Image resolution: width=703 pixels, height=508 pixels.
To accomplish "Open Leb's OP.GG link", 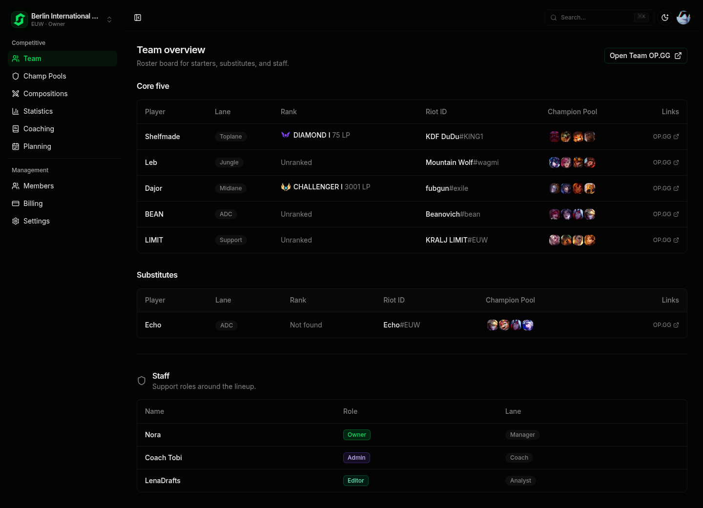I will click(666, 163).
